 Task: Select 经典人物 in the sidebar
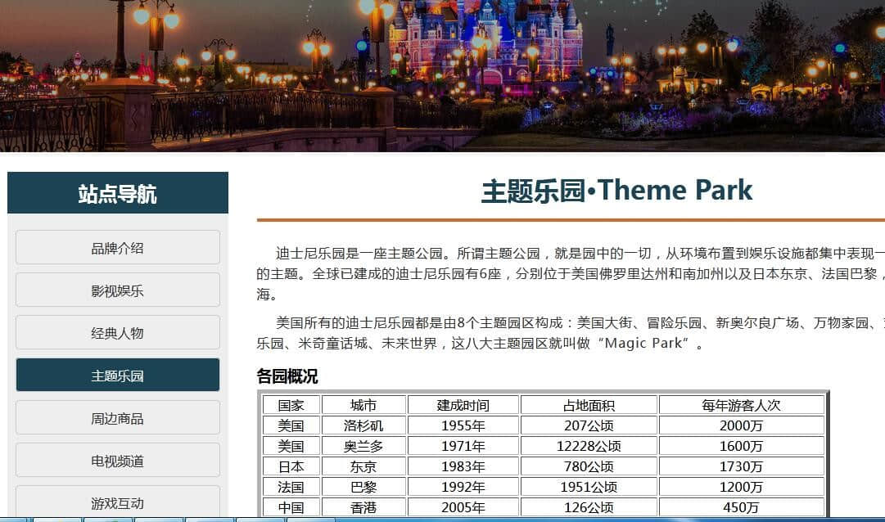117,333
